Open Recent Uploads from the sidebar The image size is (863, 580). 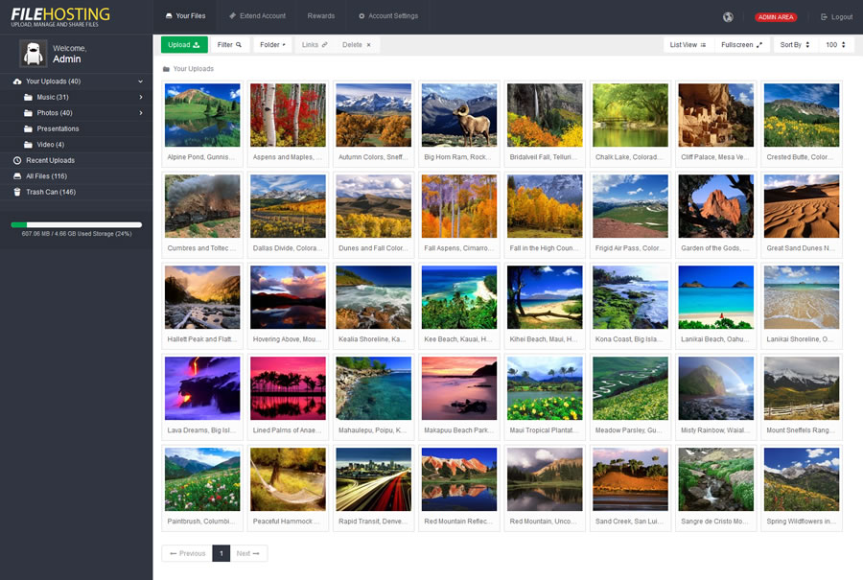click(x=50, y=160)
